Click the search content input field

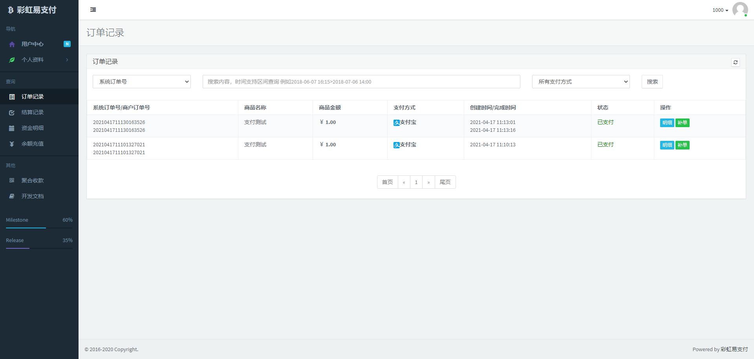[361, 82]
